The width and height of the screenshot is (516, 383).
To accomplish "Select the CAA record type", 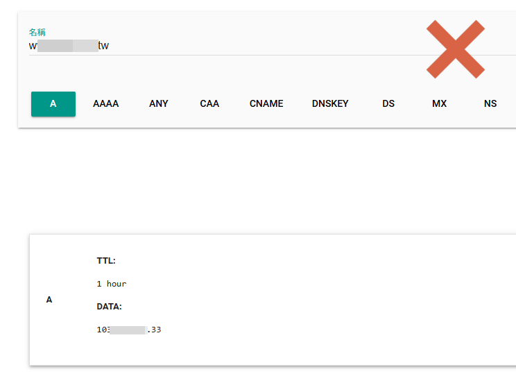I will coord(209,104).
